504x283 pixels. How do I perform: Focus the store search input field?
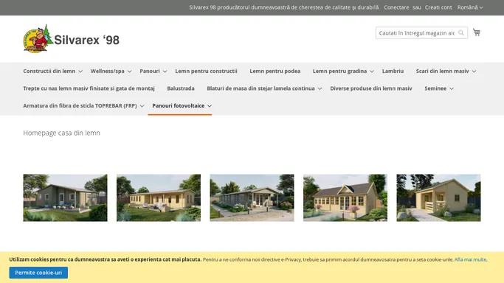tap(417, 32)
